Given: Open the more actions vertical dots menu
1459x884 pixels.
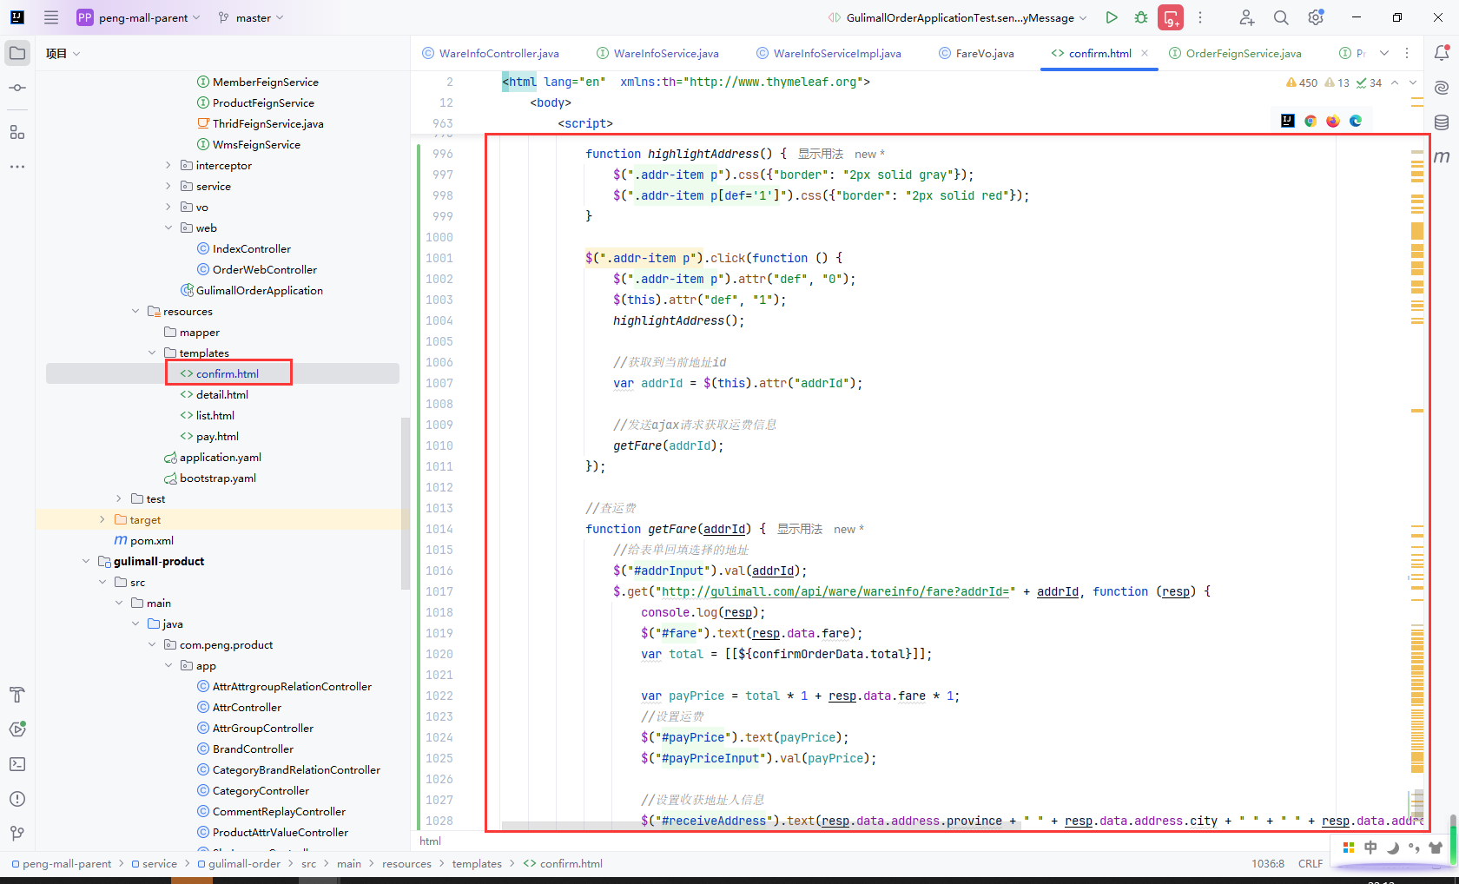Looking at the screenshot, I should click(1200, 17).
